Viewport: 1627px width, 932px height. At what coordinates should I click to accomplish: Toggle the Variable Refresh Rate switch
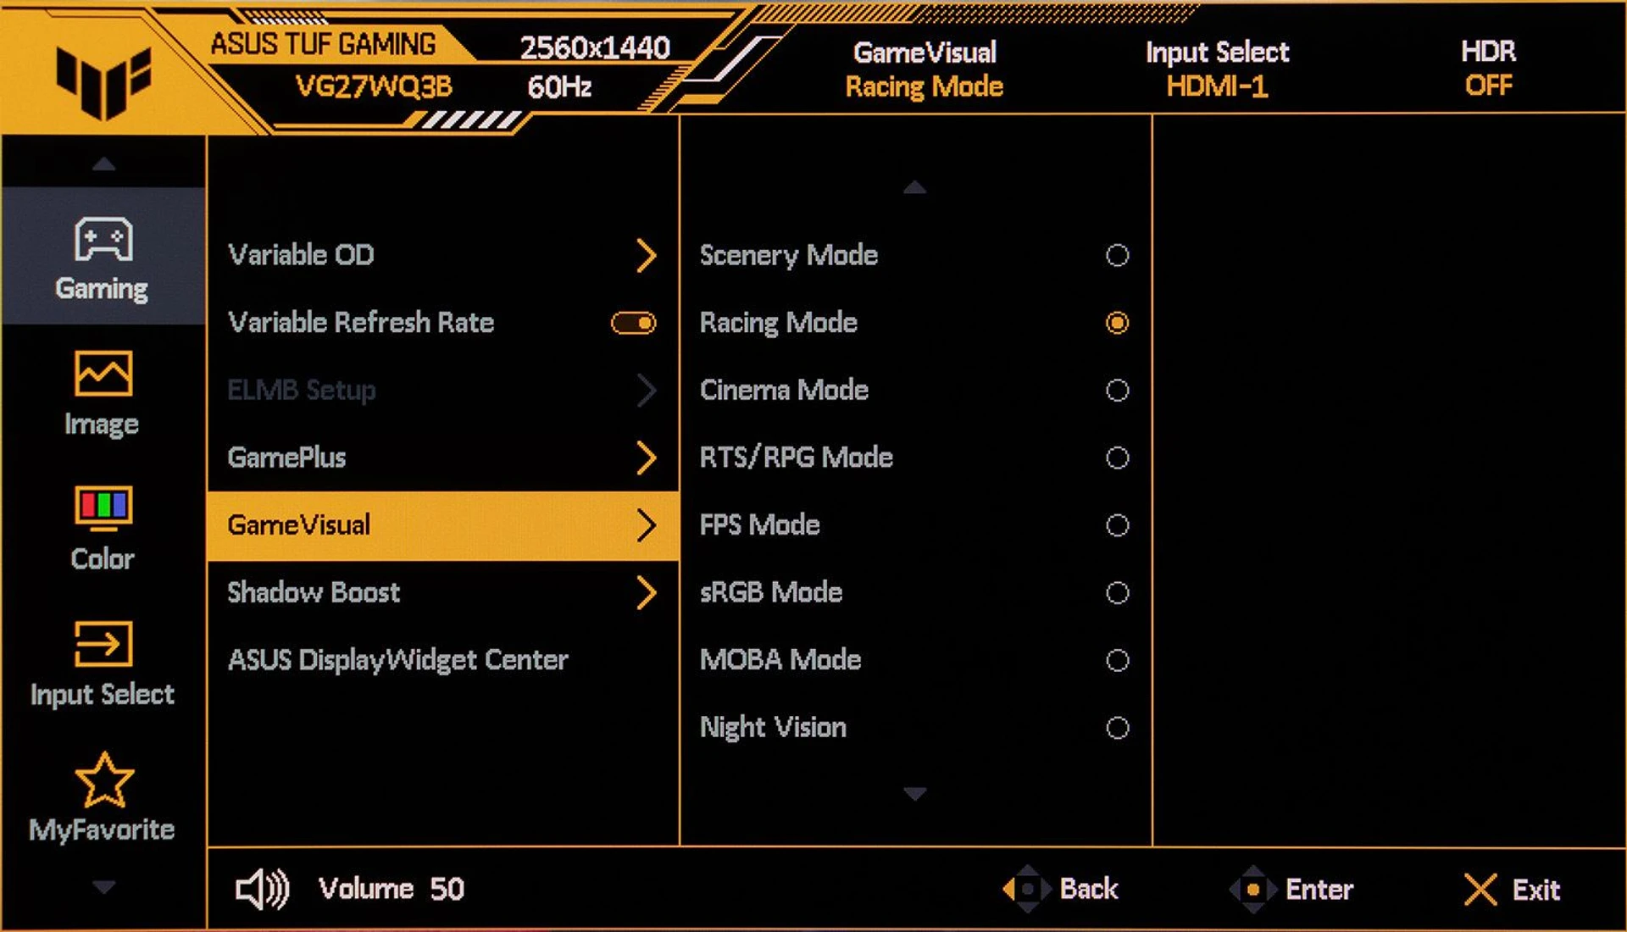pos(634,323)
